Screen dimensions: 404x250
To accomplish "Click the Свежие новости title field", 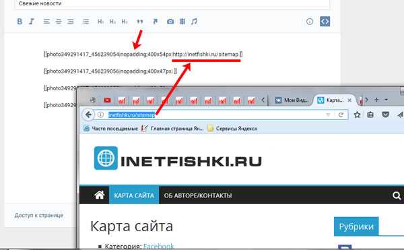I will pos(172,4).
